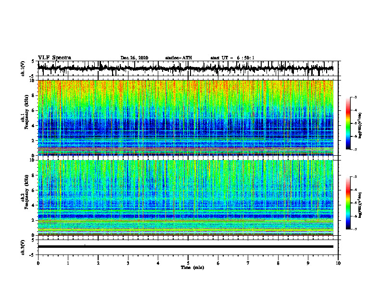Click the time axis tick label '0'
381x295 pixels.
pyautogui.click(x=38, y=263)
